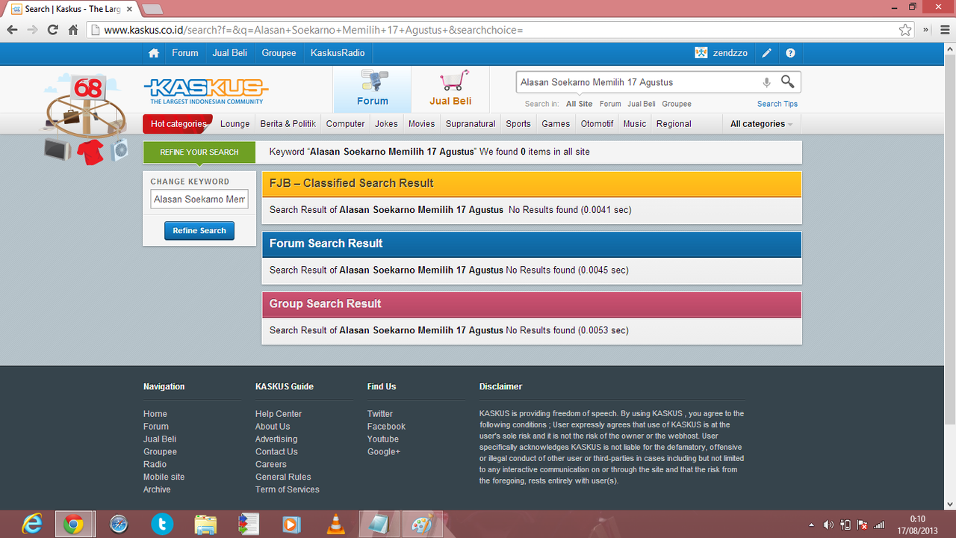Click the address bar URL field

[x=493, y=30]
